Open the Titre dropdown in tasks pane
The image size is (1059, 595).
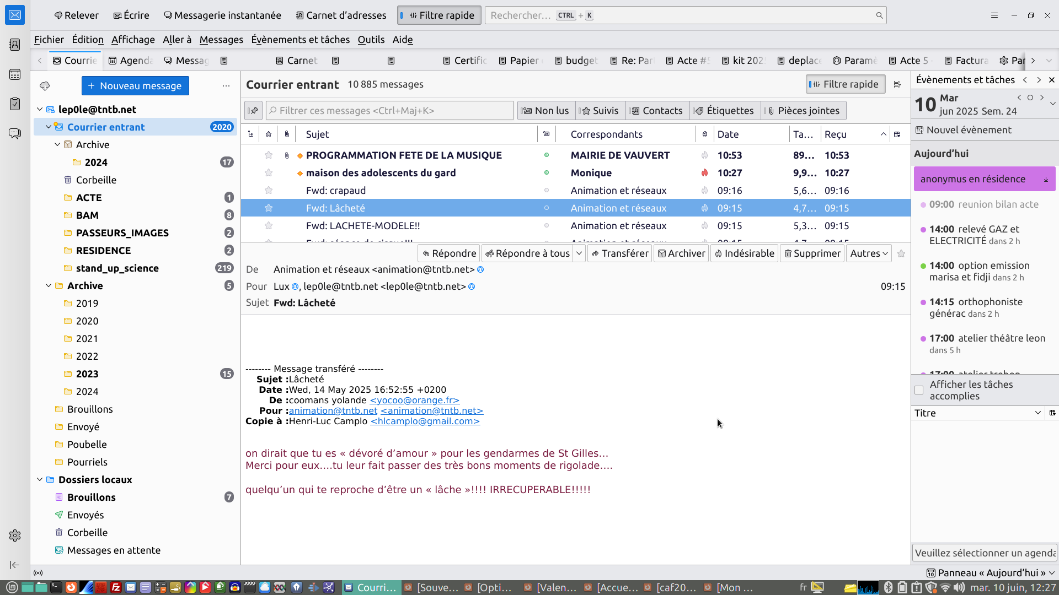tap(1037, 413)
